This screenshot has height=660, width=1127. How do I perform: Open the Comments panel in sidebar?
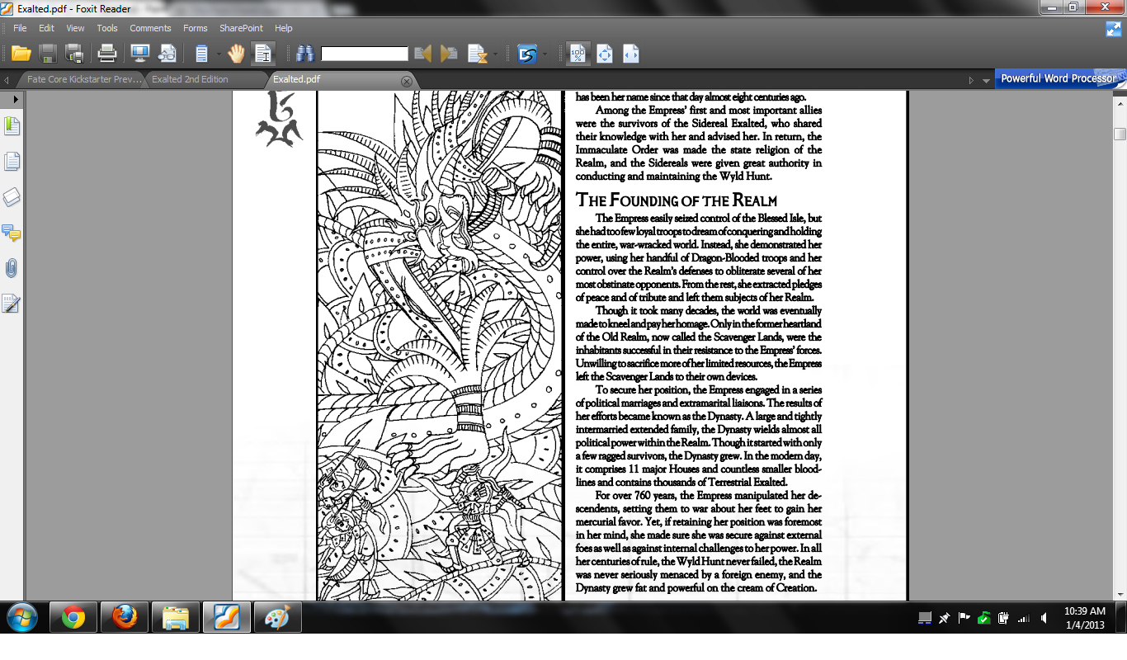point(12,233)
